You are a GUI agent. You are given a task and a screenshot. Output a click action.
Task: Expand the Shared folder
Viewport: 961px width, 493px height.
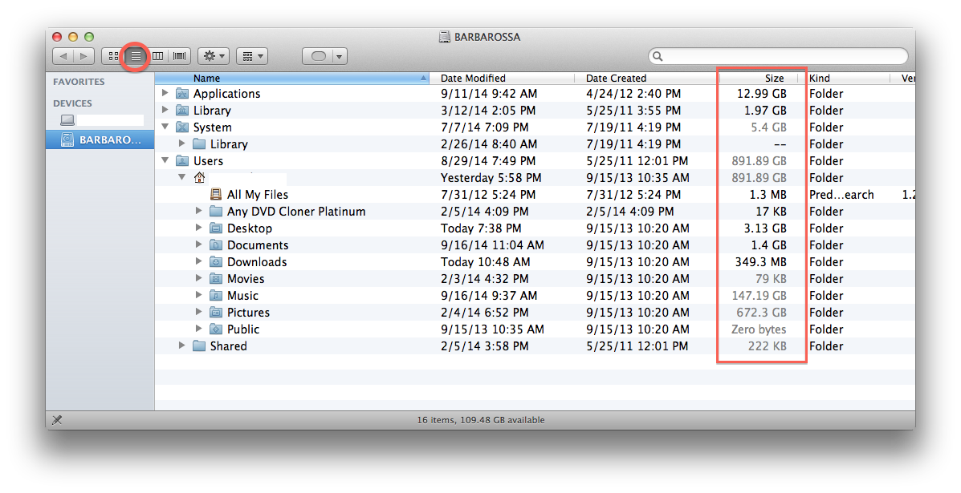pos(181,346)
